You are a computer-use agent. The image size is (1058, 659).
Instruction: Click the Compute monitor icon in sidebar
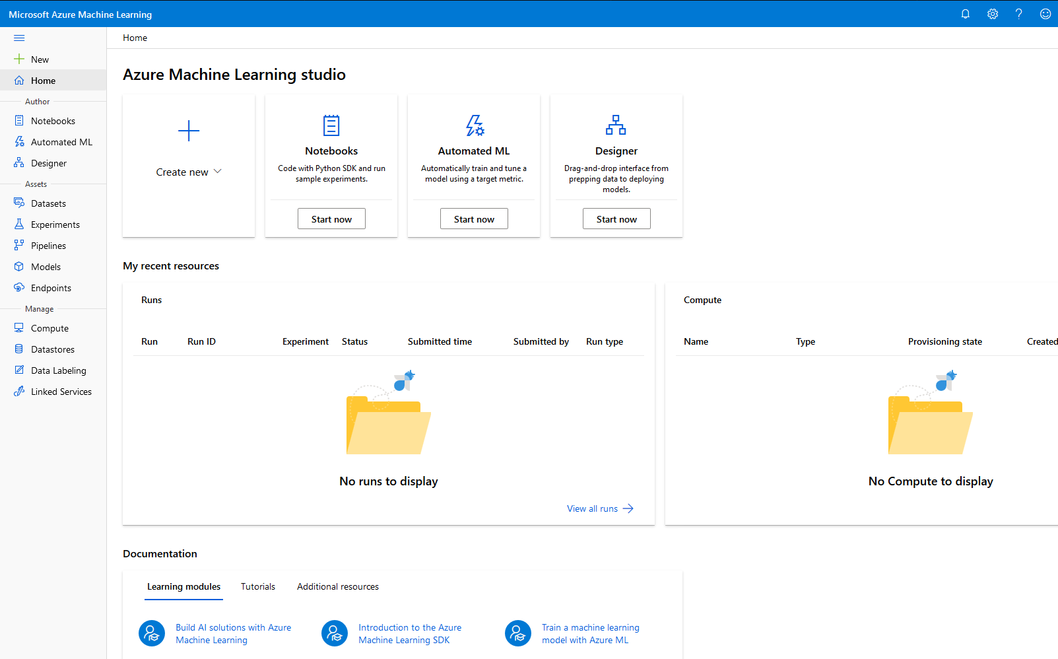tap(19, 328)
